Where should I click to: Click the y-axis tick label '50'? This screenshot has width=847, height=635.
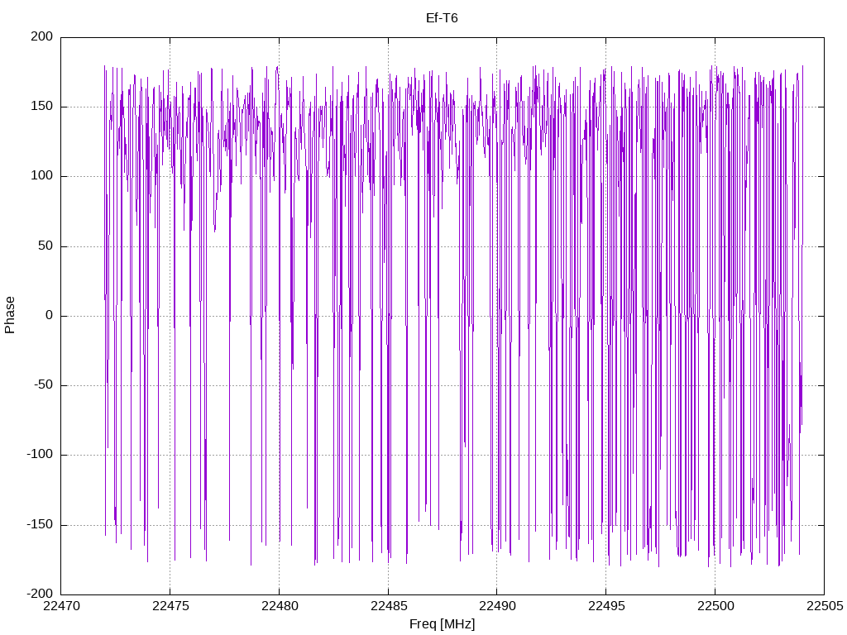(45, 246)
